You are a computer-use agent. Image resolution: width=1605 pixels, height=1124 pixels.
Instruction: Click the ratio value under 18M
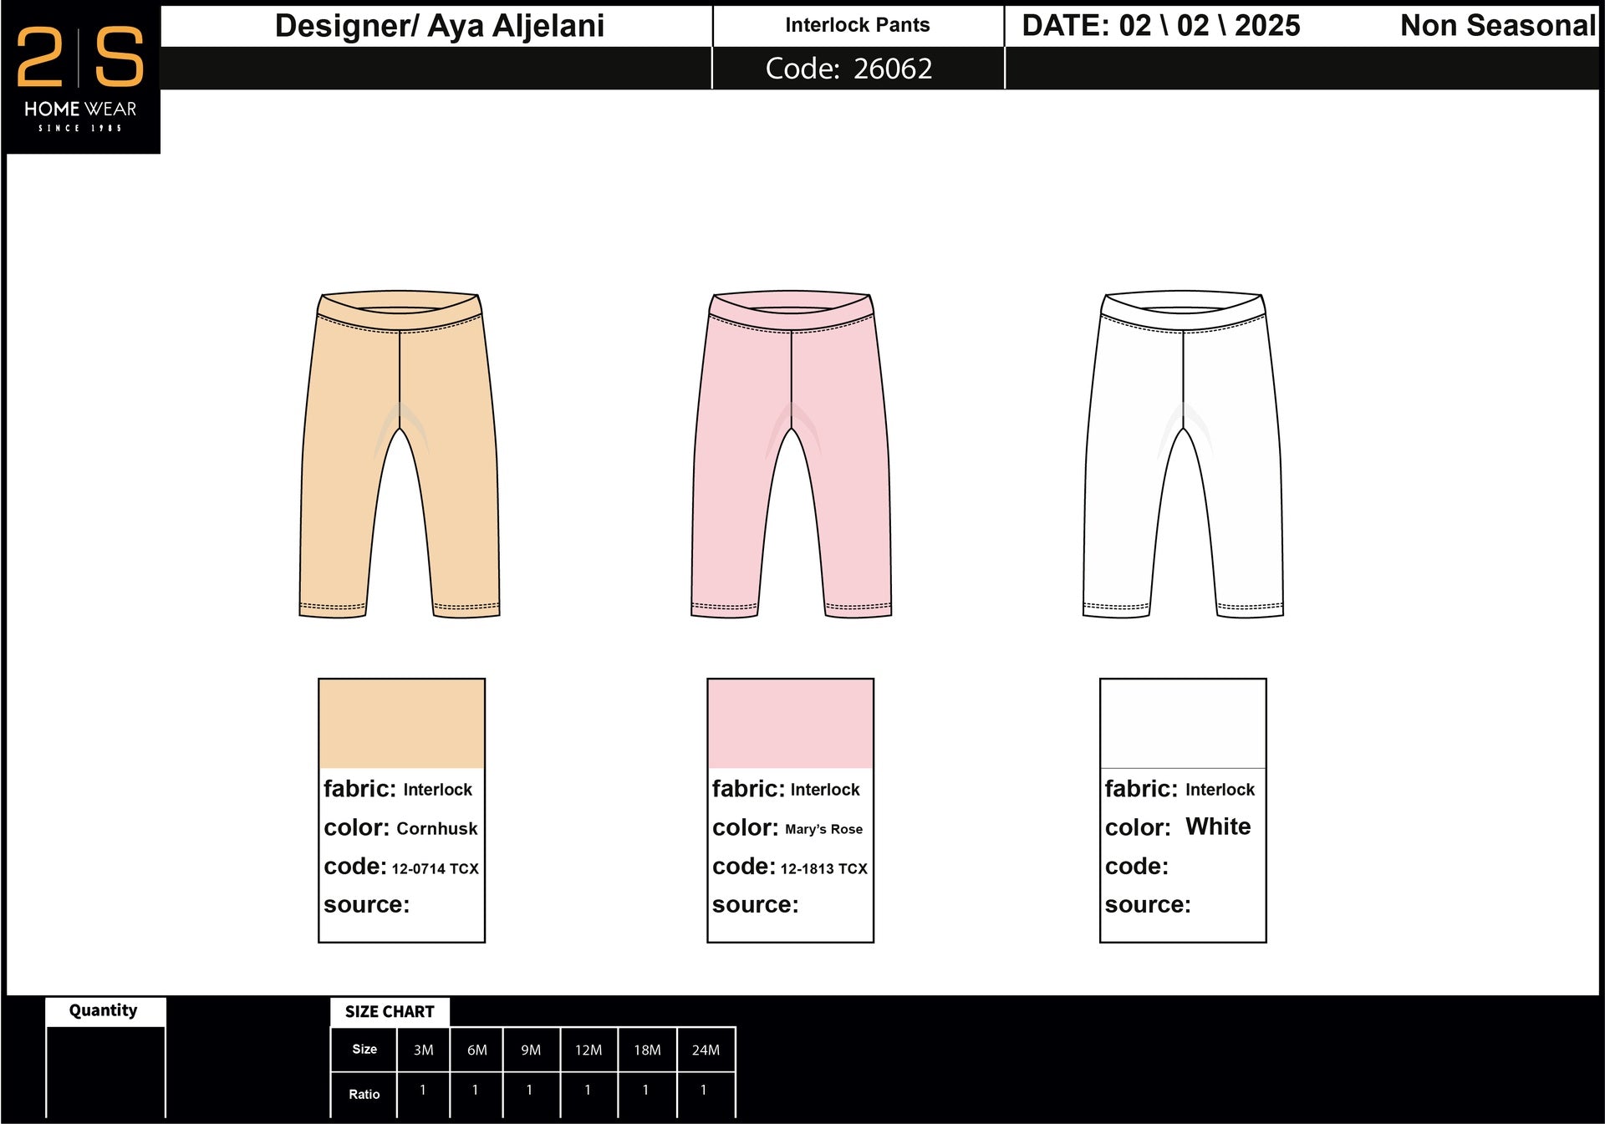pyautogui.click(x=645, y=1091)
